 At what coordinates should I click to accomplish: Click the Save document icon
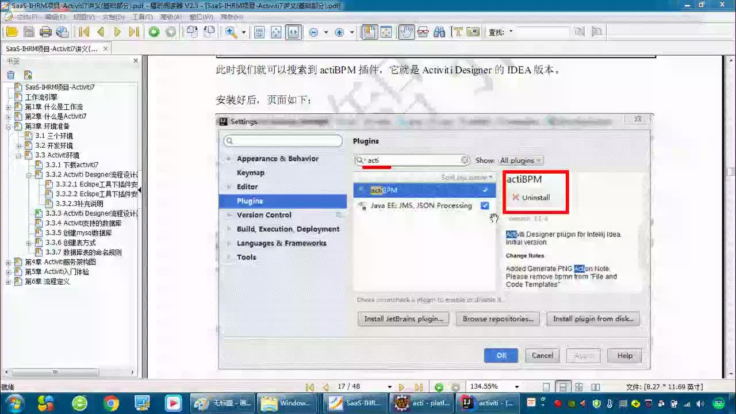click(x=29, y=32)
